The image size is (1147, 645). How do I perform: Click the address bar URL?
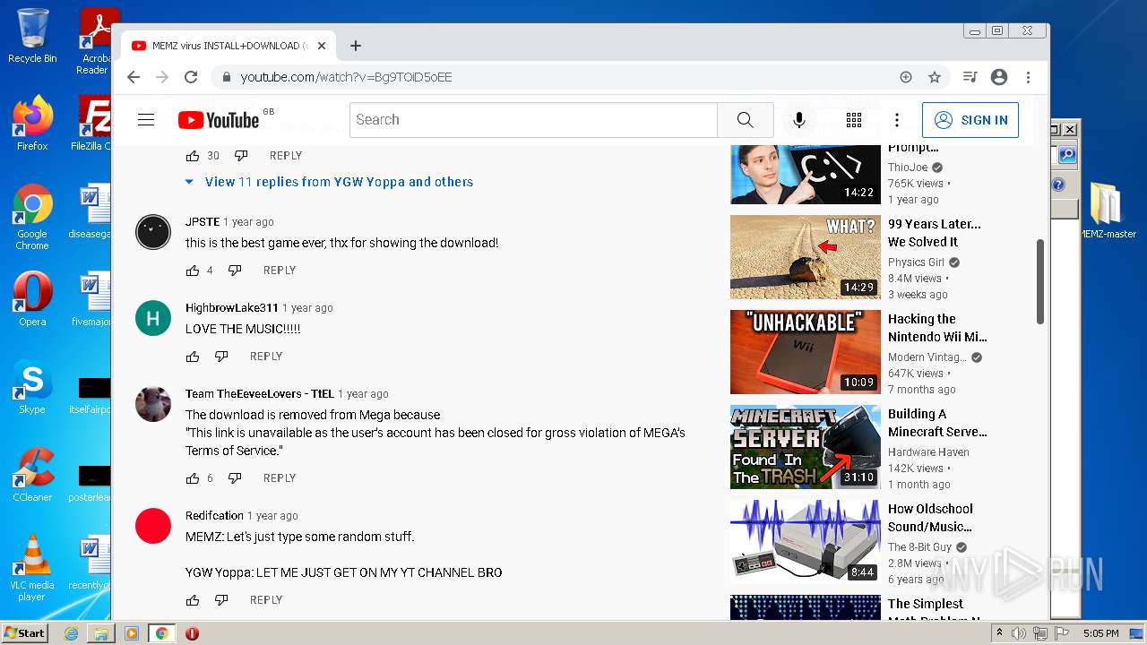[346, 77]
